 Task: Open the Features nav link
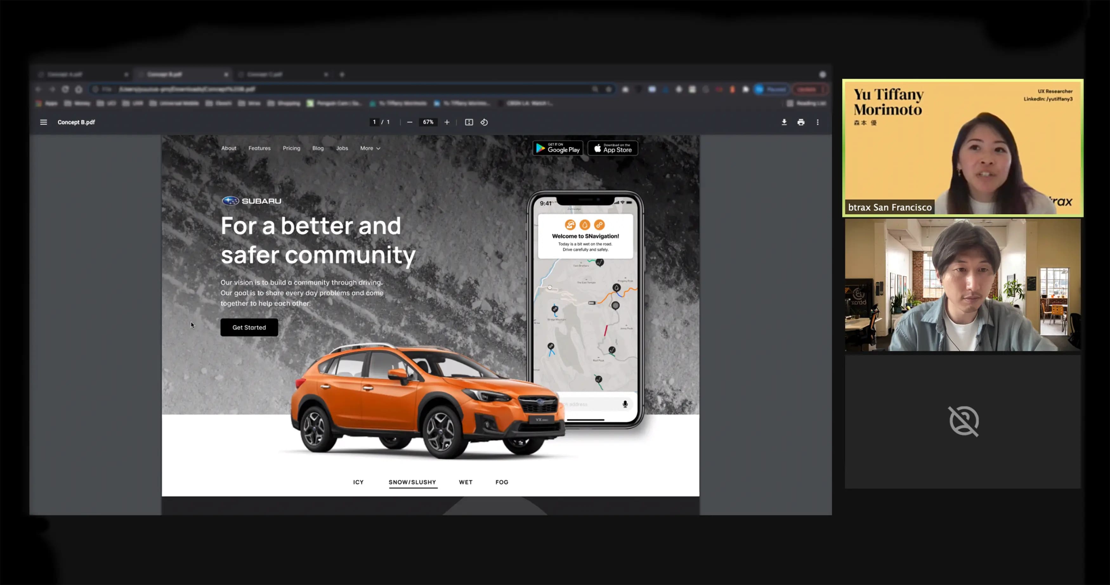point(259,148)
